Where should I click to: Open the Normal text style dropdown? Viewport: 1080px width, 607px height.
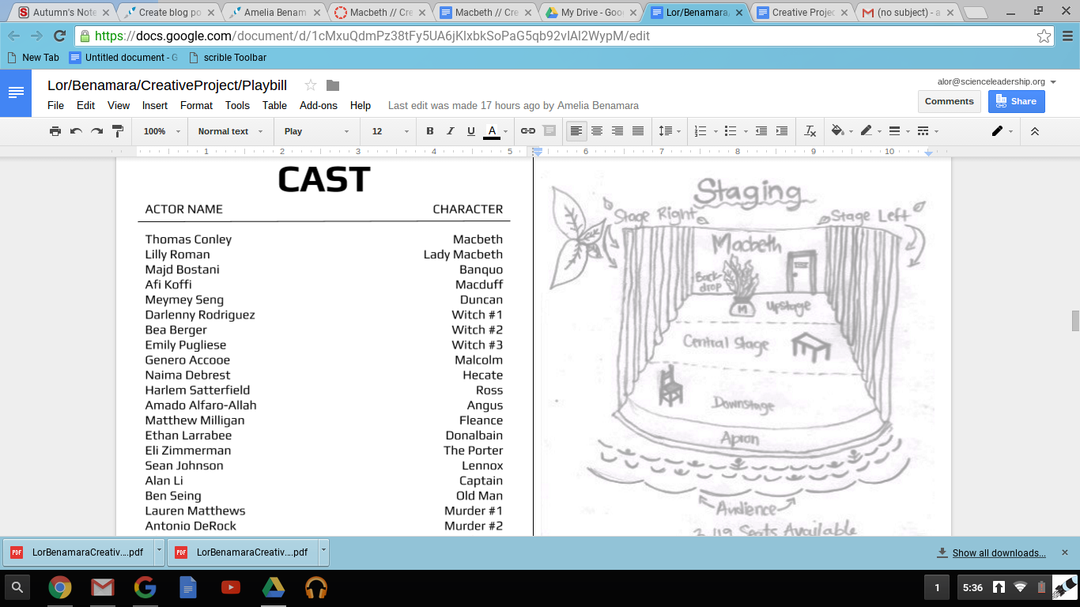tap(230, 131)
